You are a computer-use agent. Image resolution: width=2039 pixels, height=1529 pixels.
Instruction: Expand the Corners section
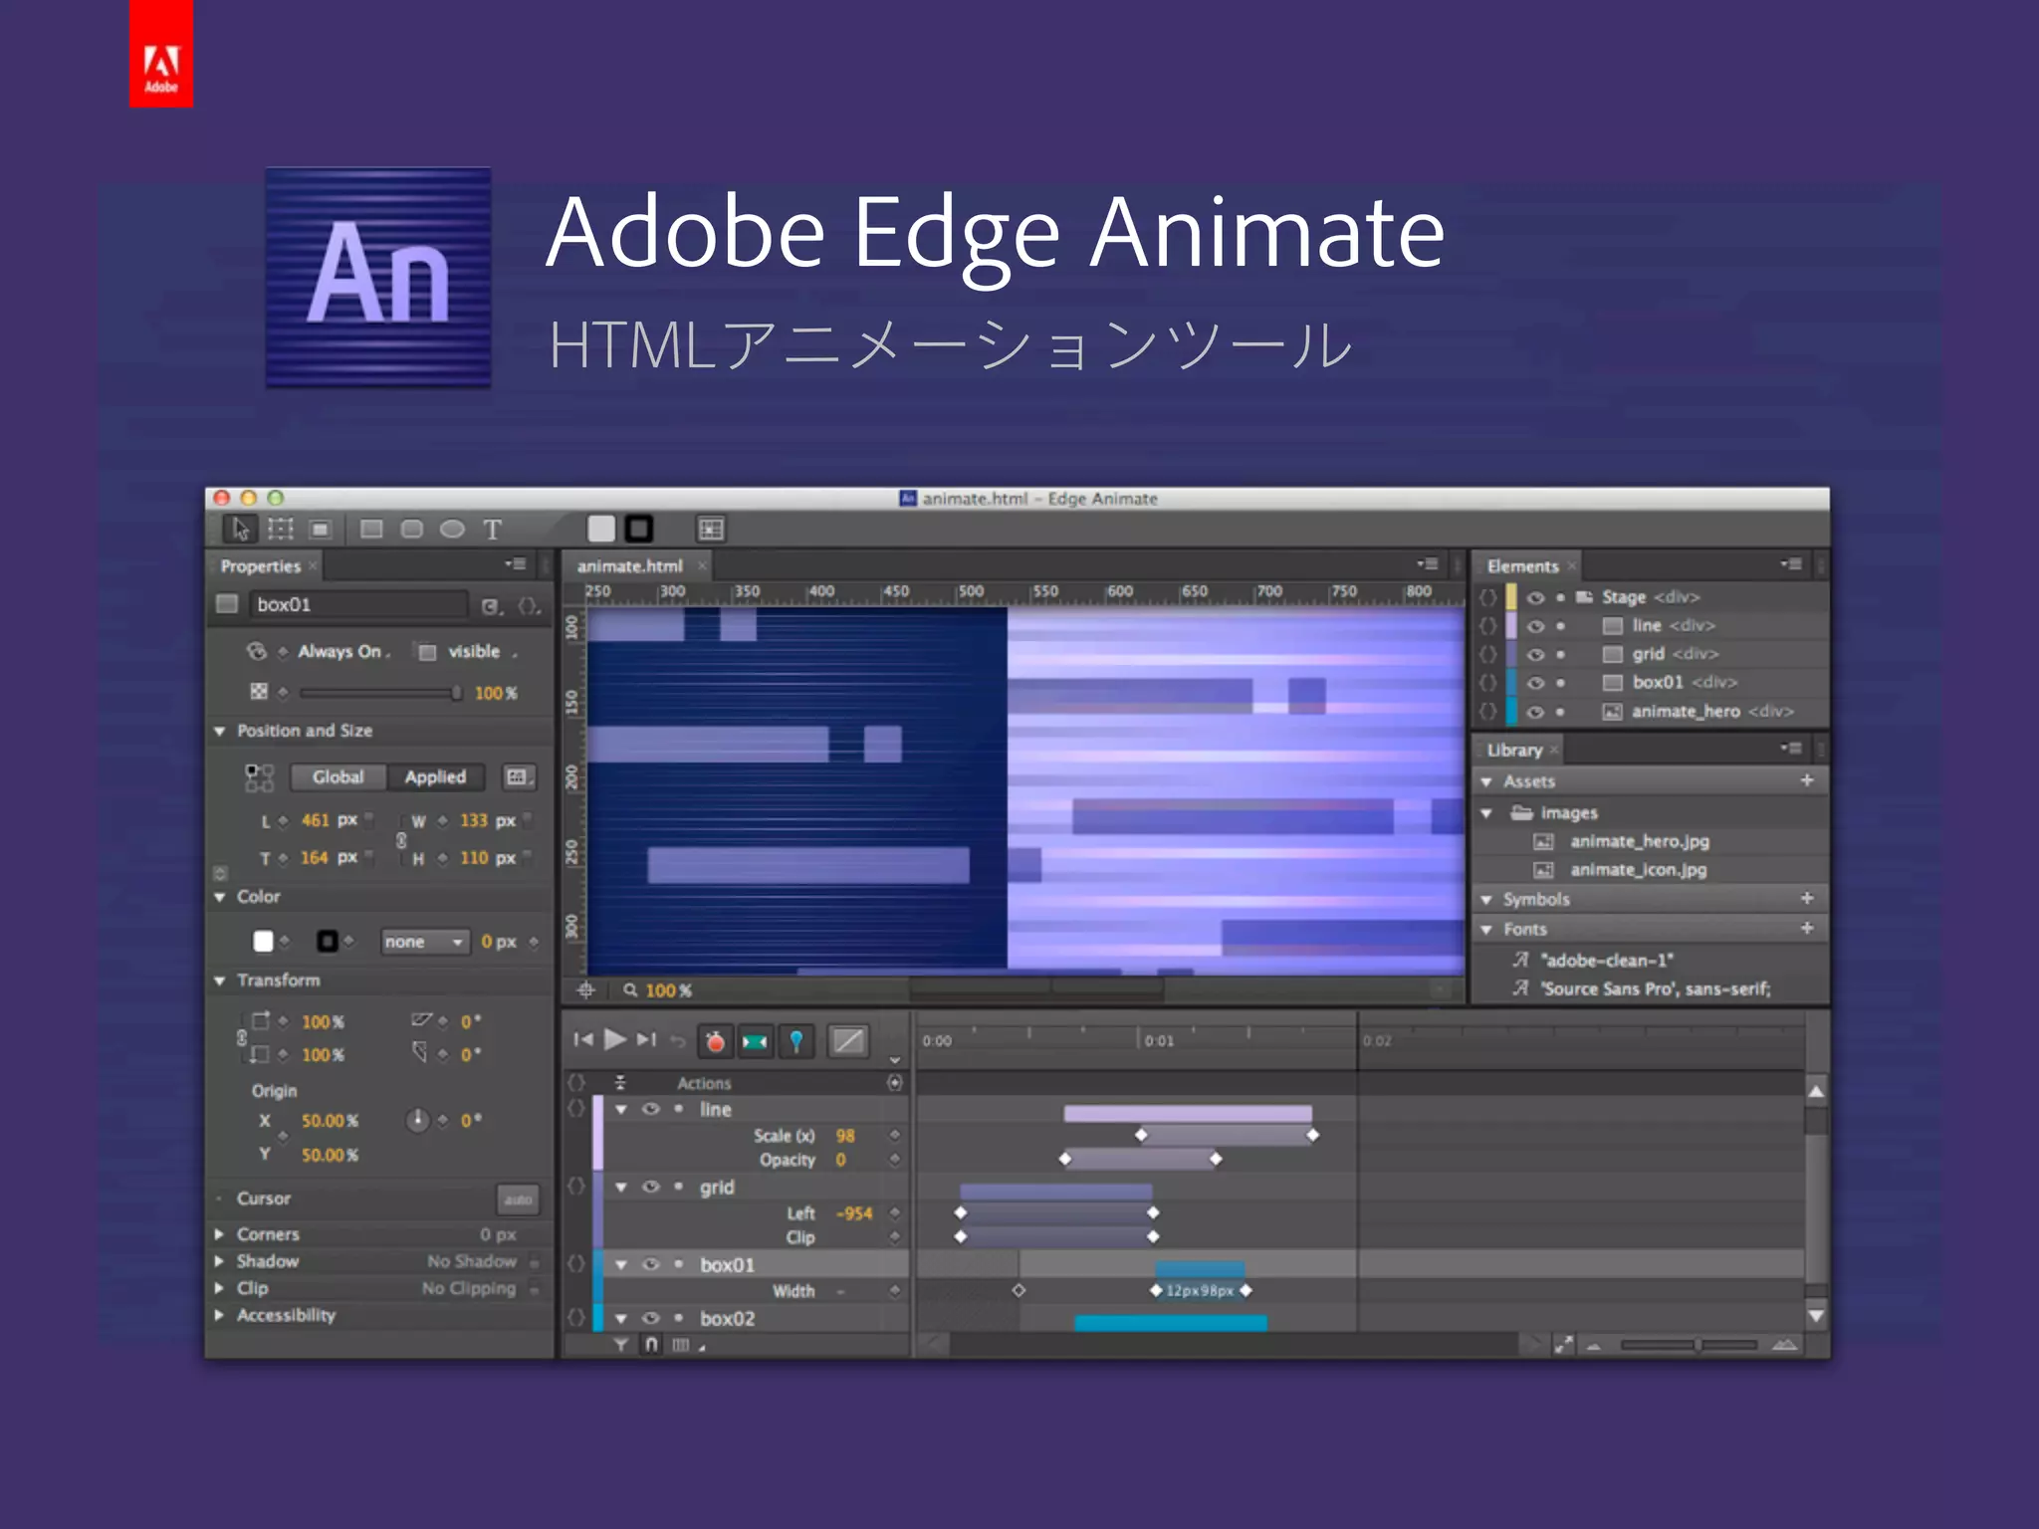[219, 1234]
